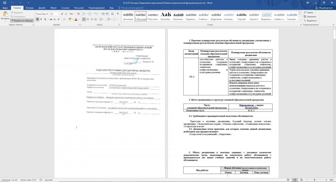Apply bulleted list

(x=84, y=14)
